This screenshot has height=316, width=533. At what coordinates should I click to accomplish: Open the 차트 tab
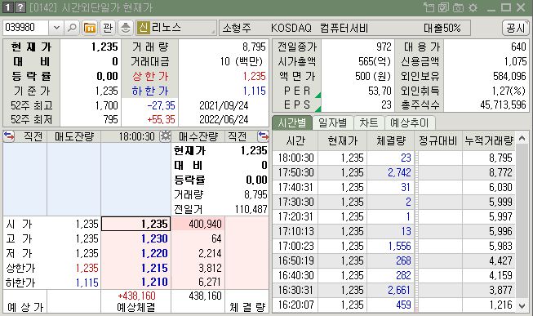coord(369,122)
